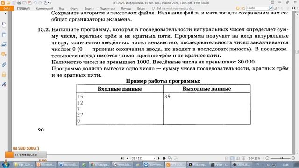Open the hand tool mode dropdown
This screenshot has height=168, width=299.
tap(48, 3)
